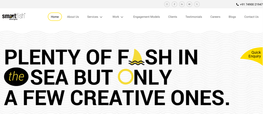Go to the About Us page

click(x=73, y=17)
